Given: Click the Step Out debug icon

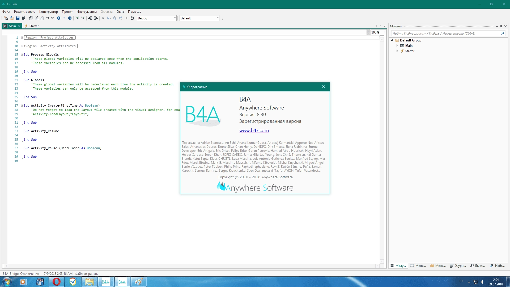Looking at the screenshot, I should (x=120, y=18).
